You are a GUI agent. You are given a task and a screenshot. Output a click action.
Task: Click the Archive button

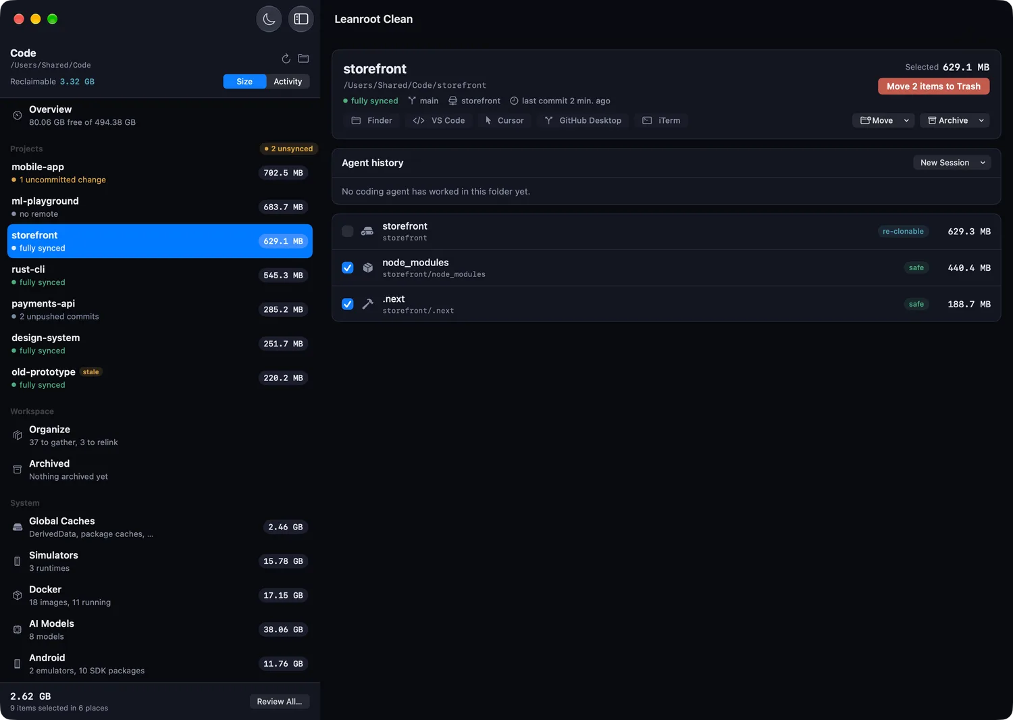947,120
